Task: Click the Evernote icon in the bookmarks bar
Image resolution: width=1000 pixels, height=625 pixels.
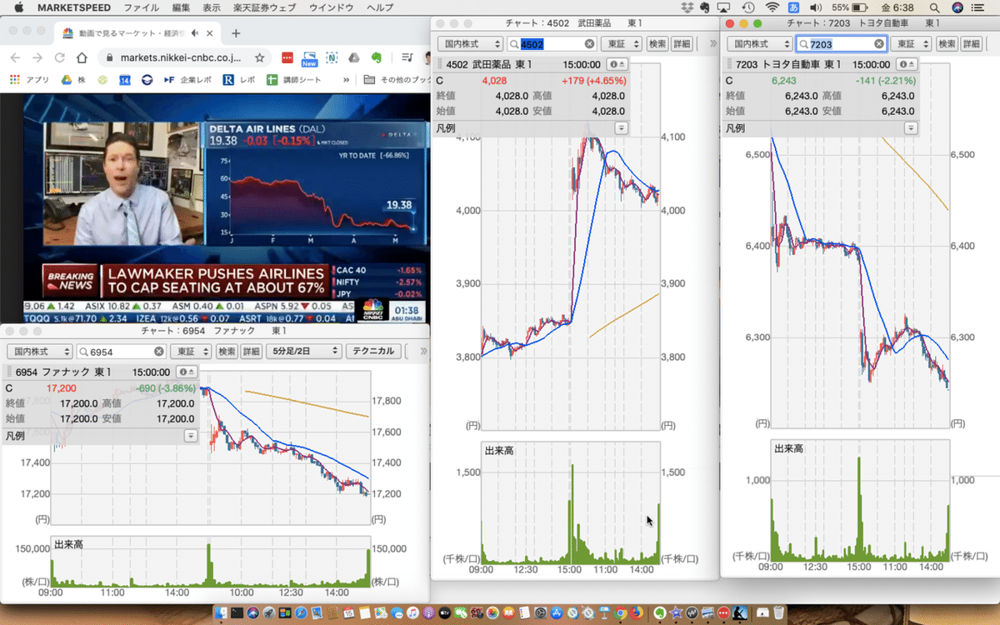Action: tap(377, 57)
